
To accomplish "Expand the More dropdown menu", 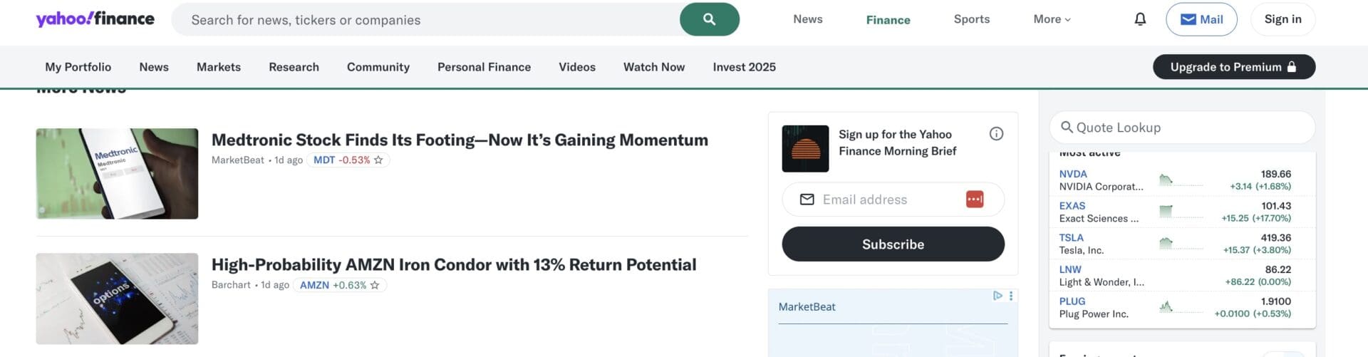I will 1052,19.
